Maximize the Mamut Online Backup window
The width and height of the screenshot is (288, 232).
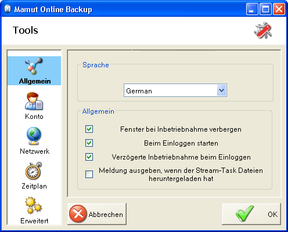[265, 9]
